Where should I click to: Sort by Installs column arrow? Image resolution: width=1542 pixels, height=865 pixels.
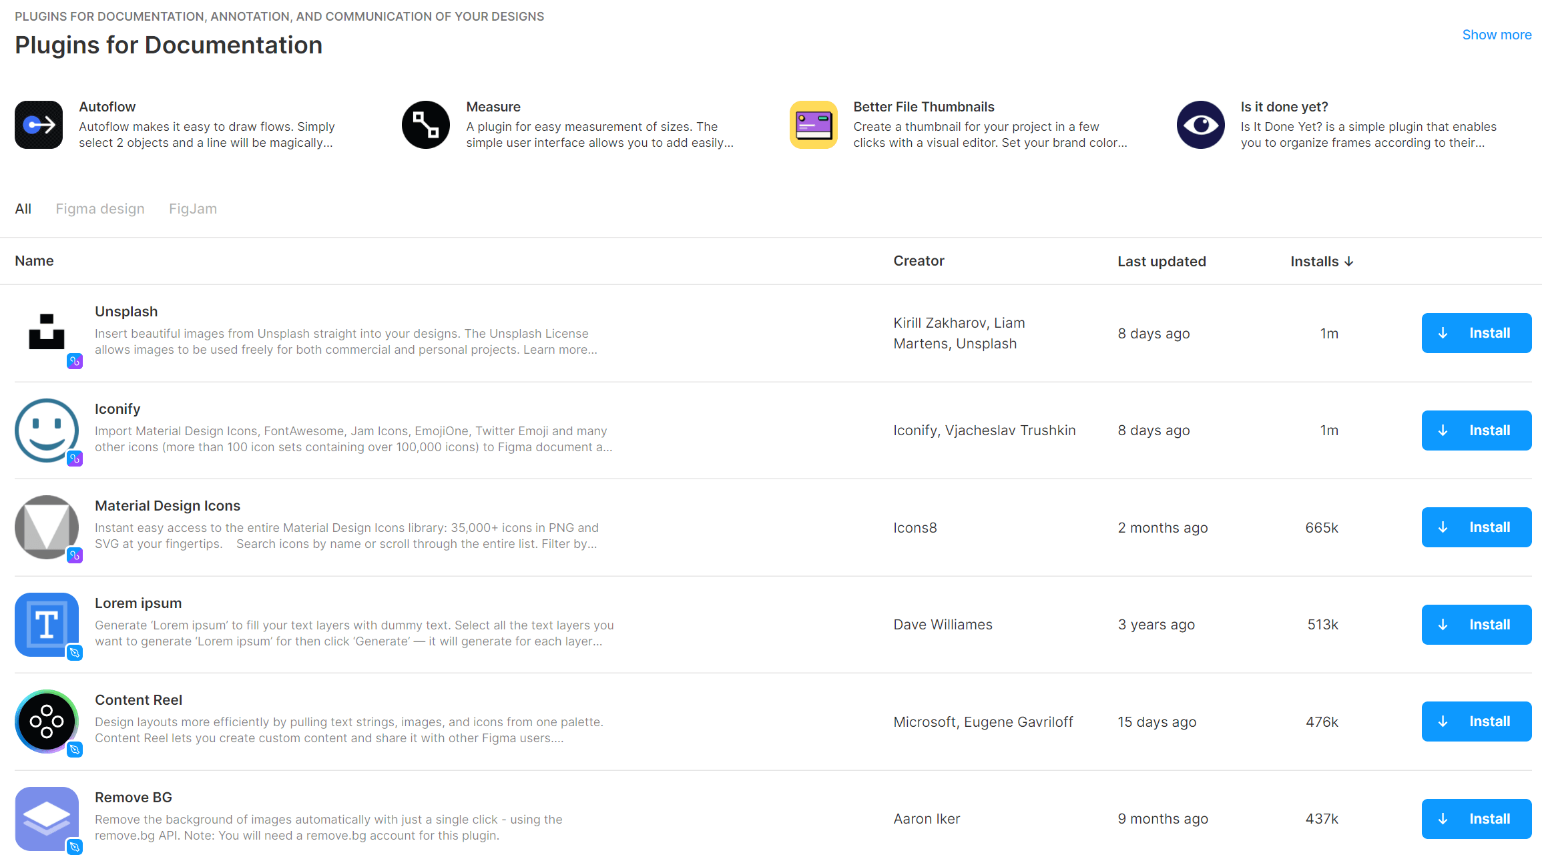[x=1349, y=262]
